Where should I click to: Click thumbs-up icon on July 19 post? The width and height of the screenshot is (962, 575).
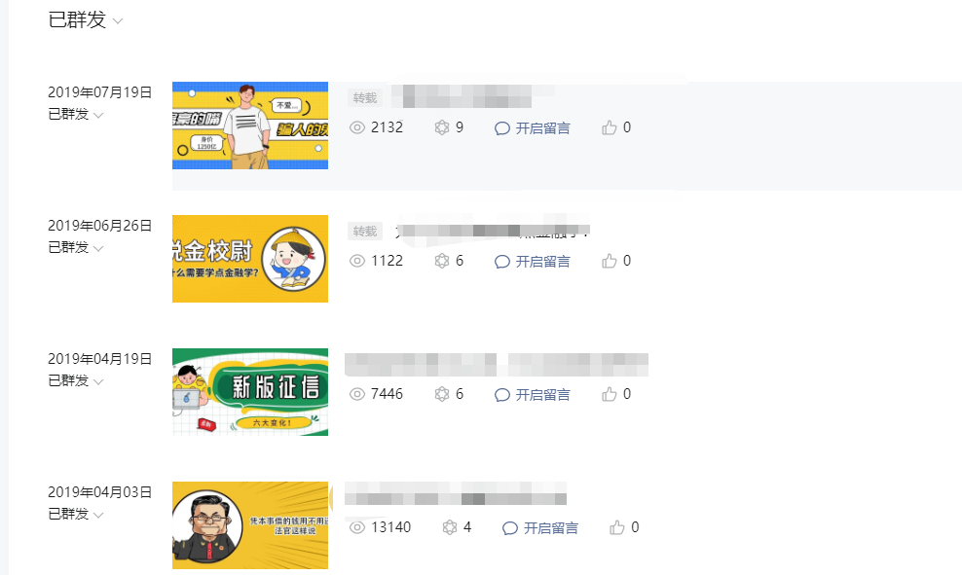pyautogui.click(x=609, y=127)
